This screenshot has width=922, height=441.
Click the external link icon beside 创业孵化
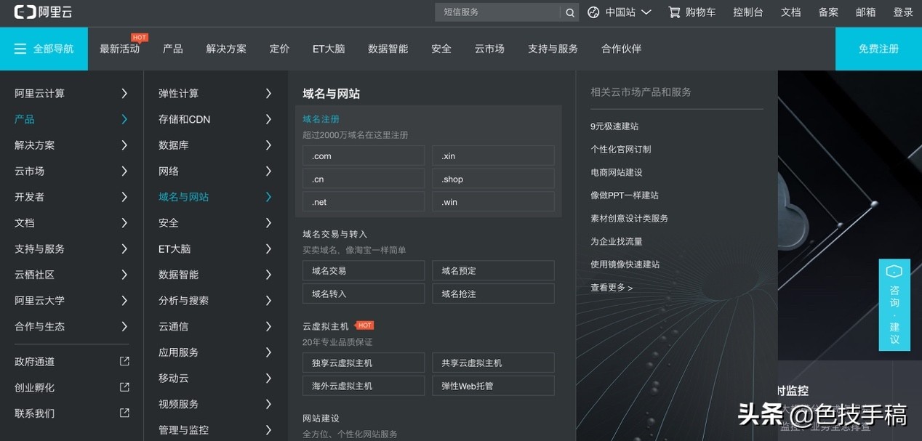point(124,387)
